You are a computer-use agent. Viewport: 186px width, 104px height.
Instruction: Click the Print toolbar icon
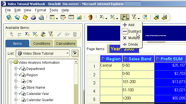pyautogui.click(x=33, y=17)
